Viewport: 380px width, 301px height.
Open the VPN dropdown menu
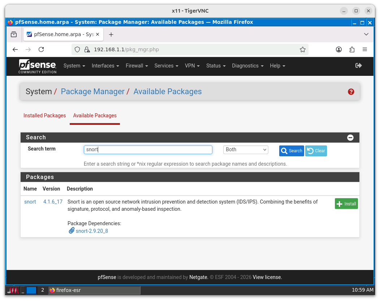click(192, 66)
